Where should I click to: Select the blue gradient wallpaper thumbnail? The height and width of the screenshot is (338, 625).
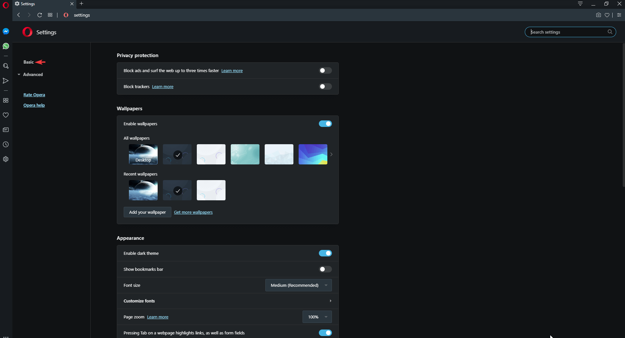(313, 154)
